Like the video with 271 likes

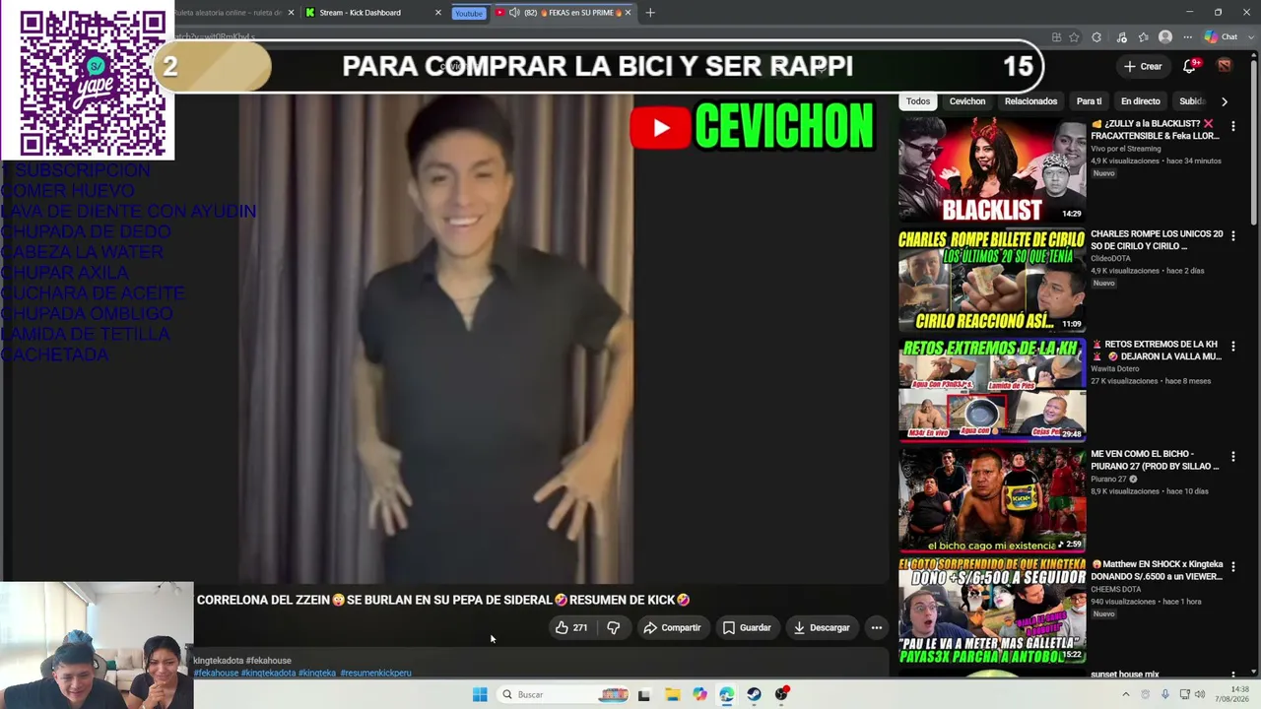click(571, 627)
